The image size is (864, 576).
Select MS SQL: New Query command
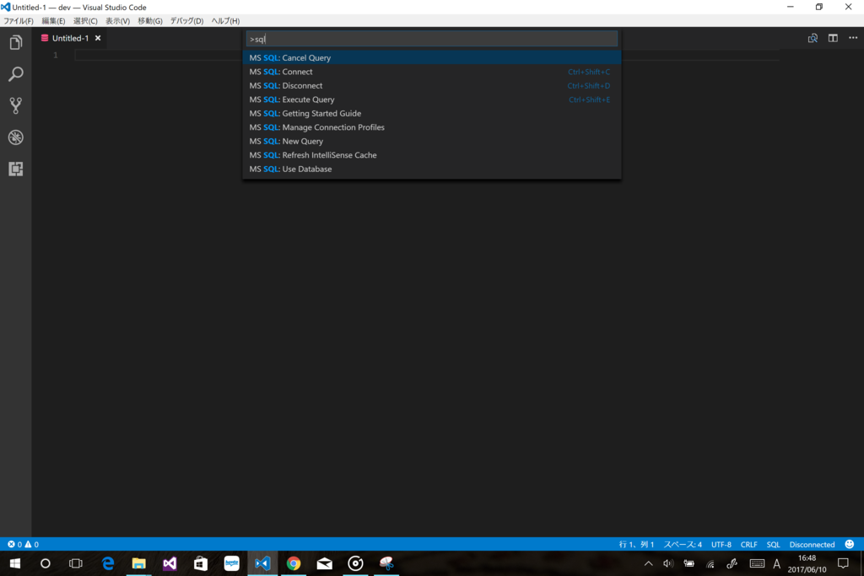pos(431,141)
